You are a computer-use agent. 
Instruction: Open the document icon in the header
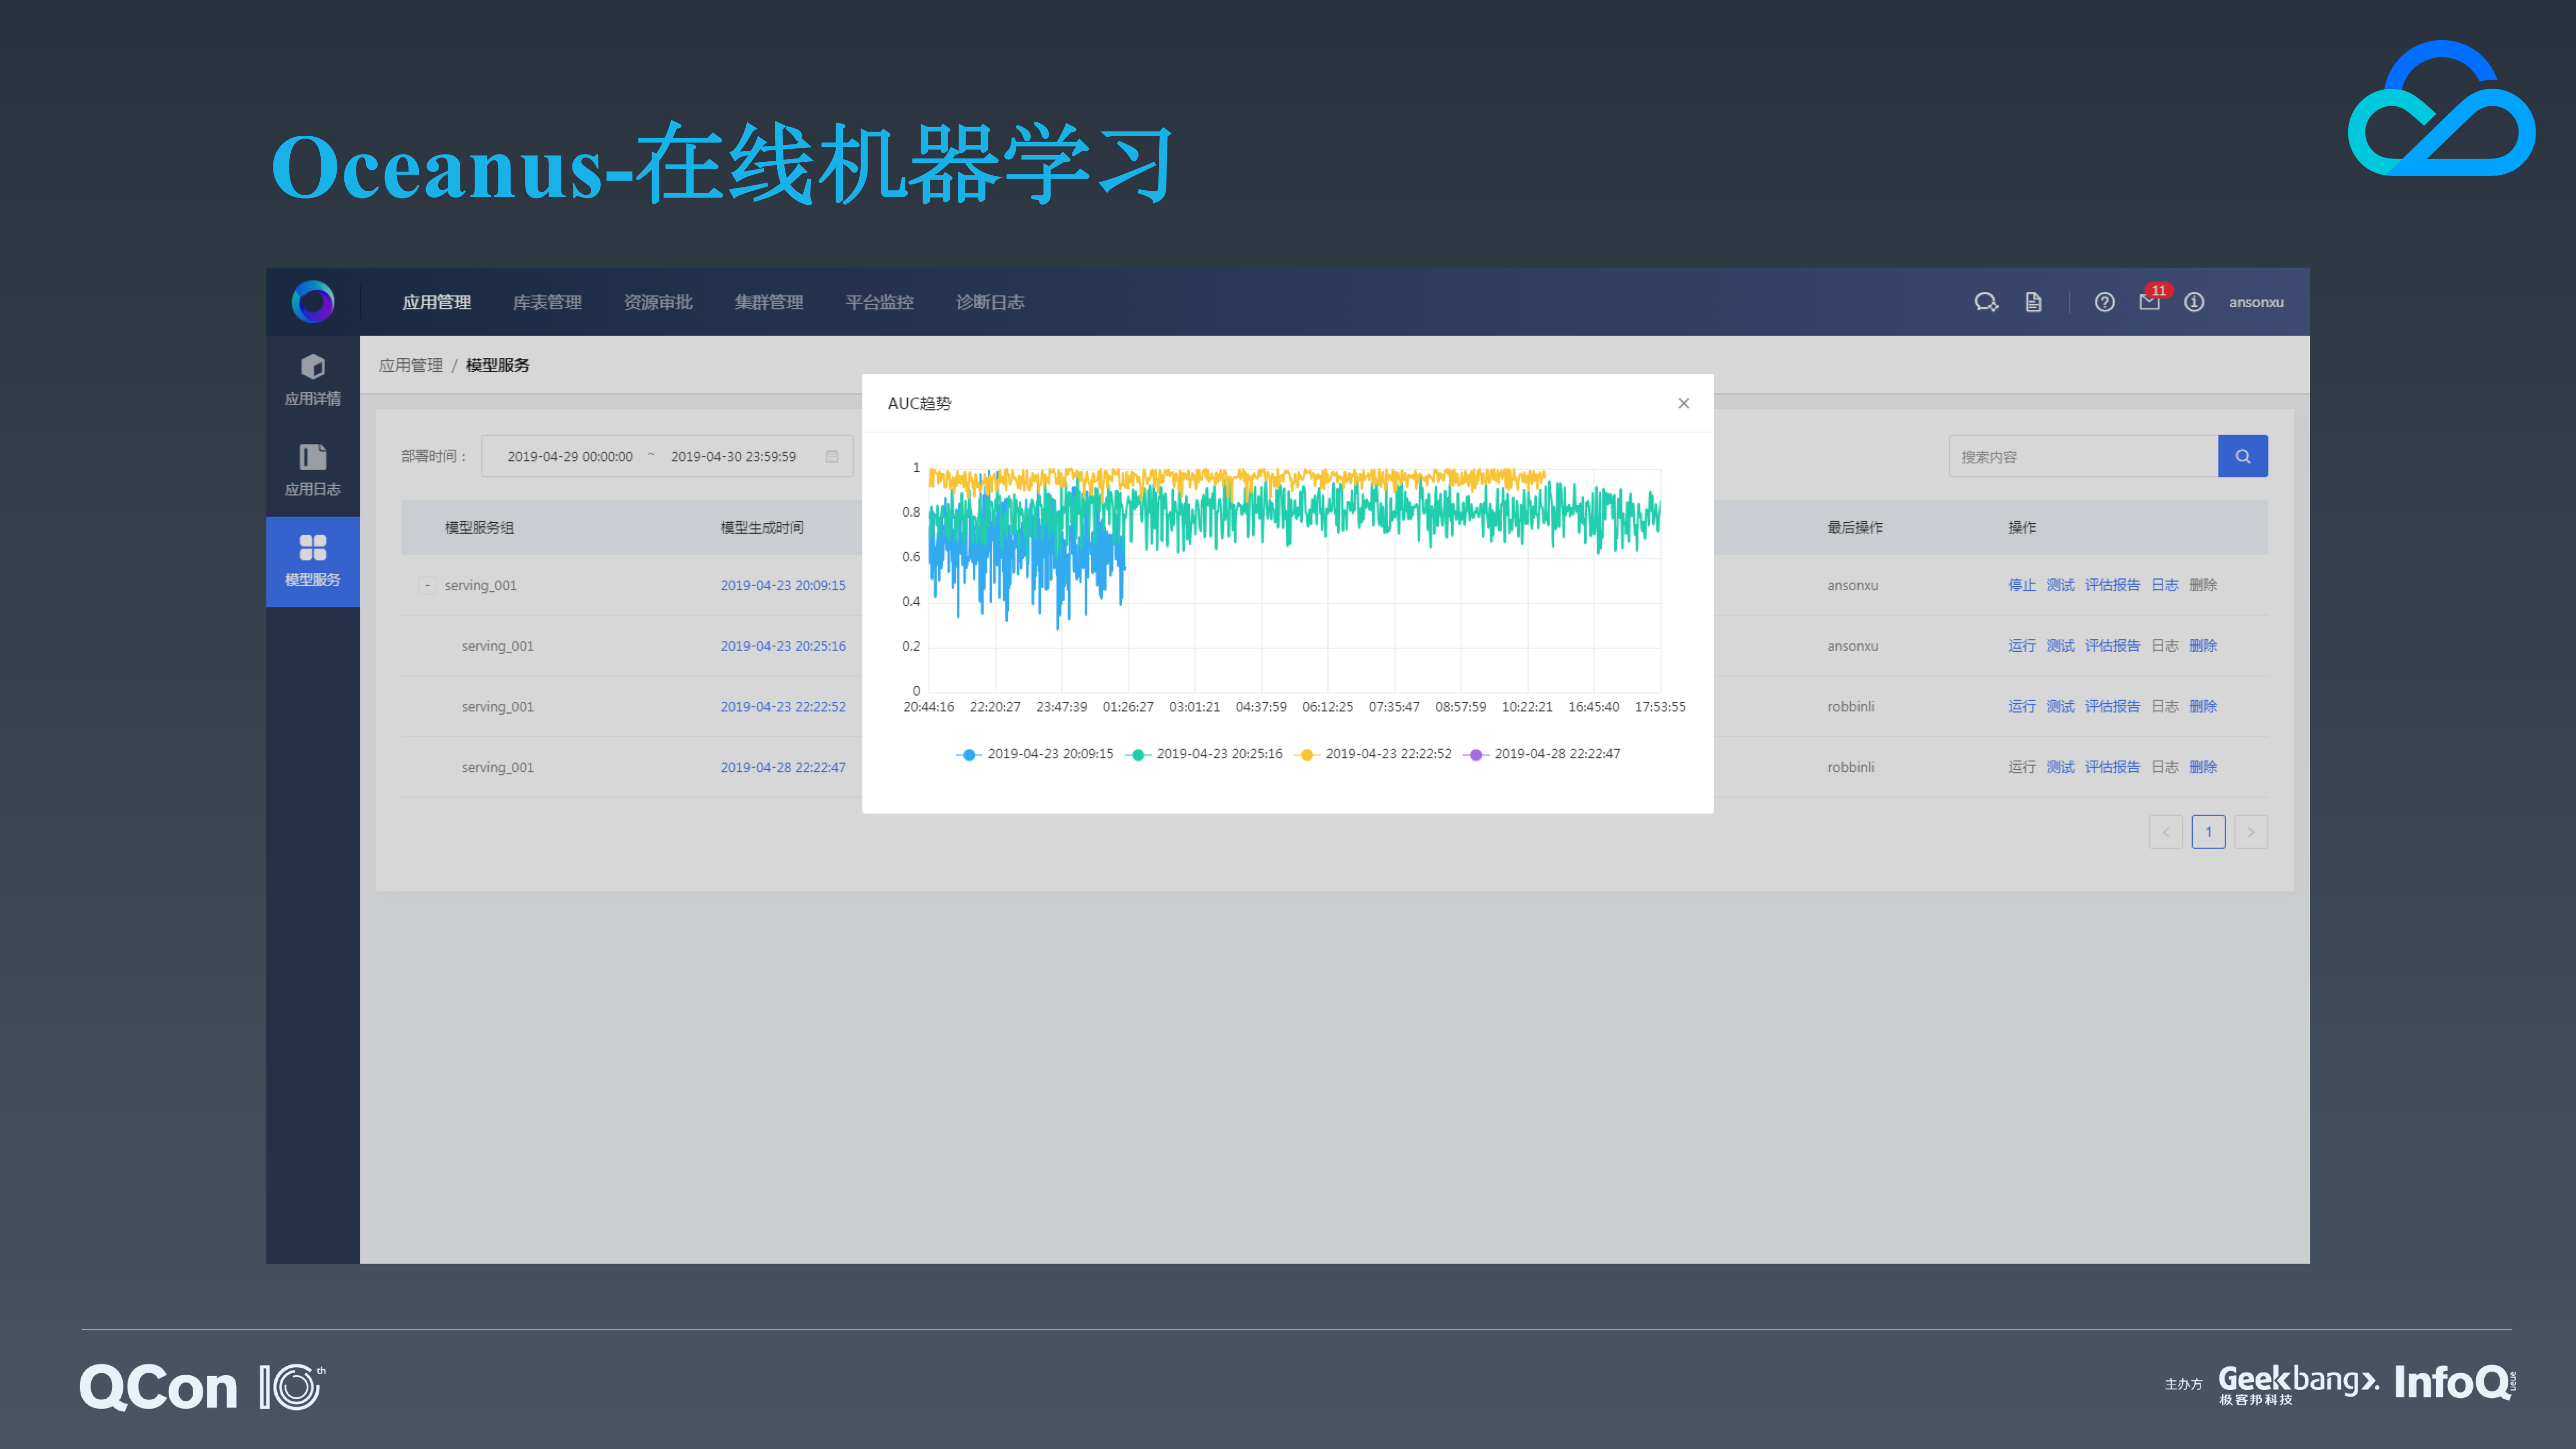pos(2033,302)
